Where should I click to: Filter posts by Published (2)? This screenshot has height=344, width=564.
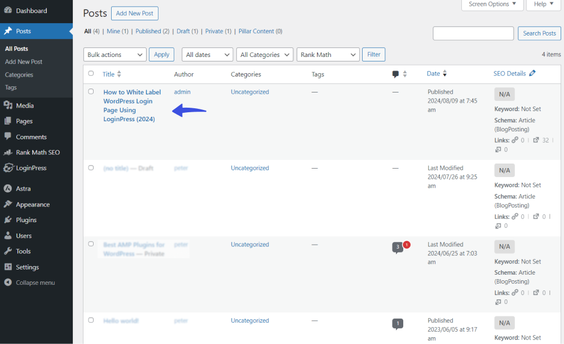[152, 32]
